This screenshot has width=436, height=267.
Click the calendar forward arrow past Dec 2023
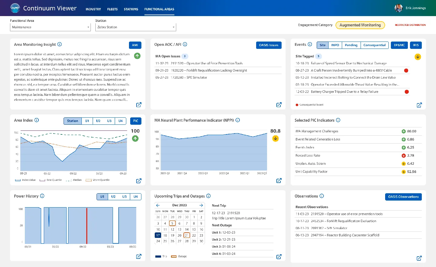click(x=201, y=205)
